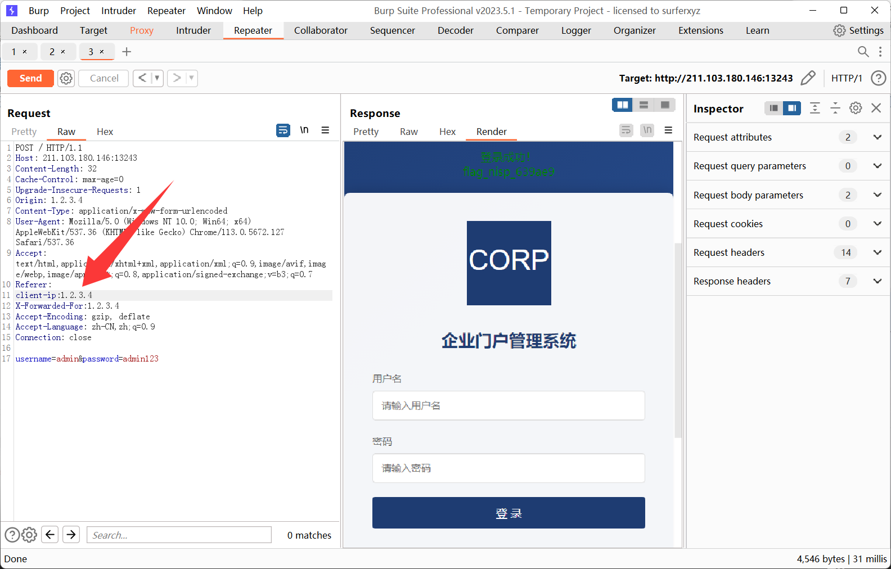Toggle request non-printable characters \n
The width and height of the screenshot is (891, 569).
[x=304, y=130]
